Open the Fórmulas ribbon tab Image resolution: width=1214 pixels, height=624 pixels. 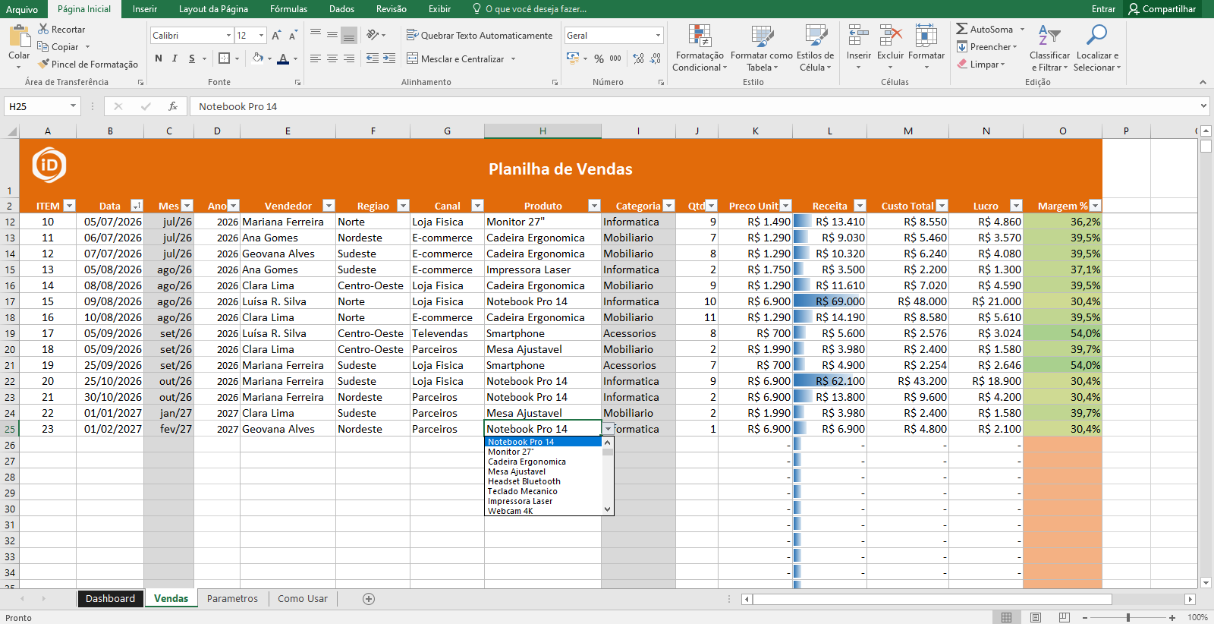(288, 9)
